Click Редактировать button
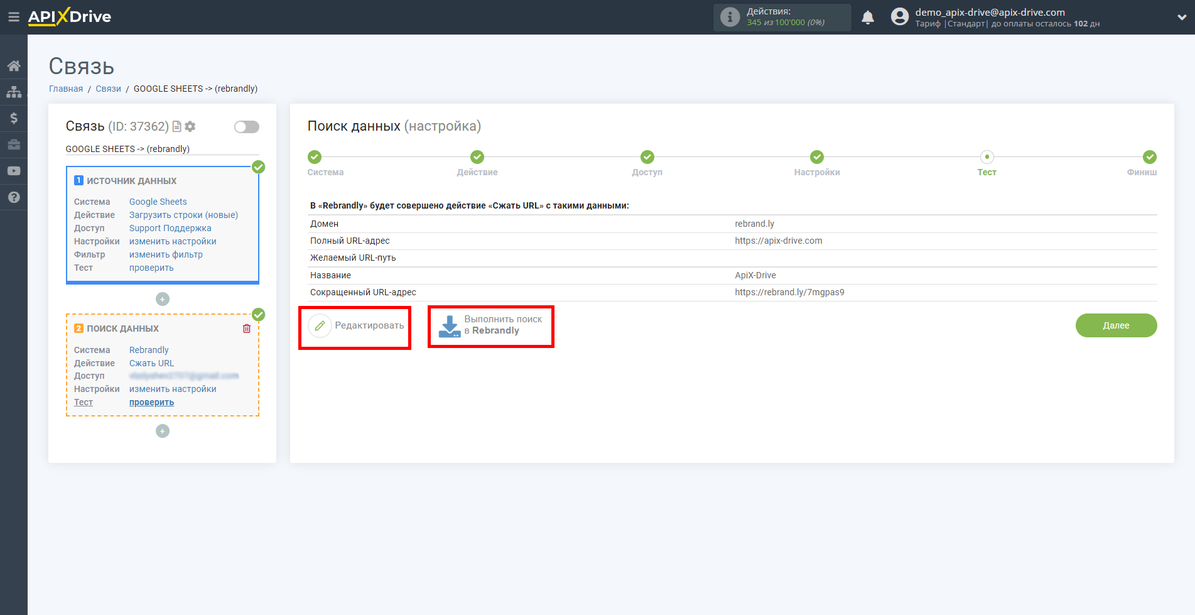 (x=355, y=325)
